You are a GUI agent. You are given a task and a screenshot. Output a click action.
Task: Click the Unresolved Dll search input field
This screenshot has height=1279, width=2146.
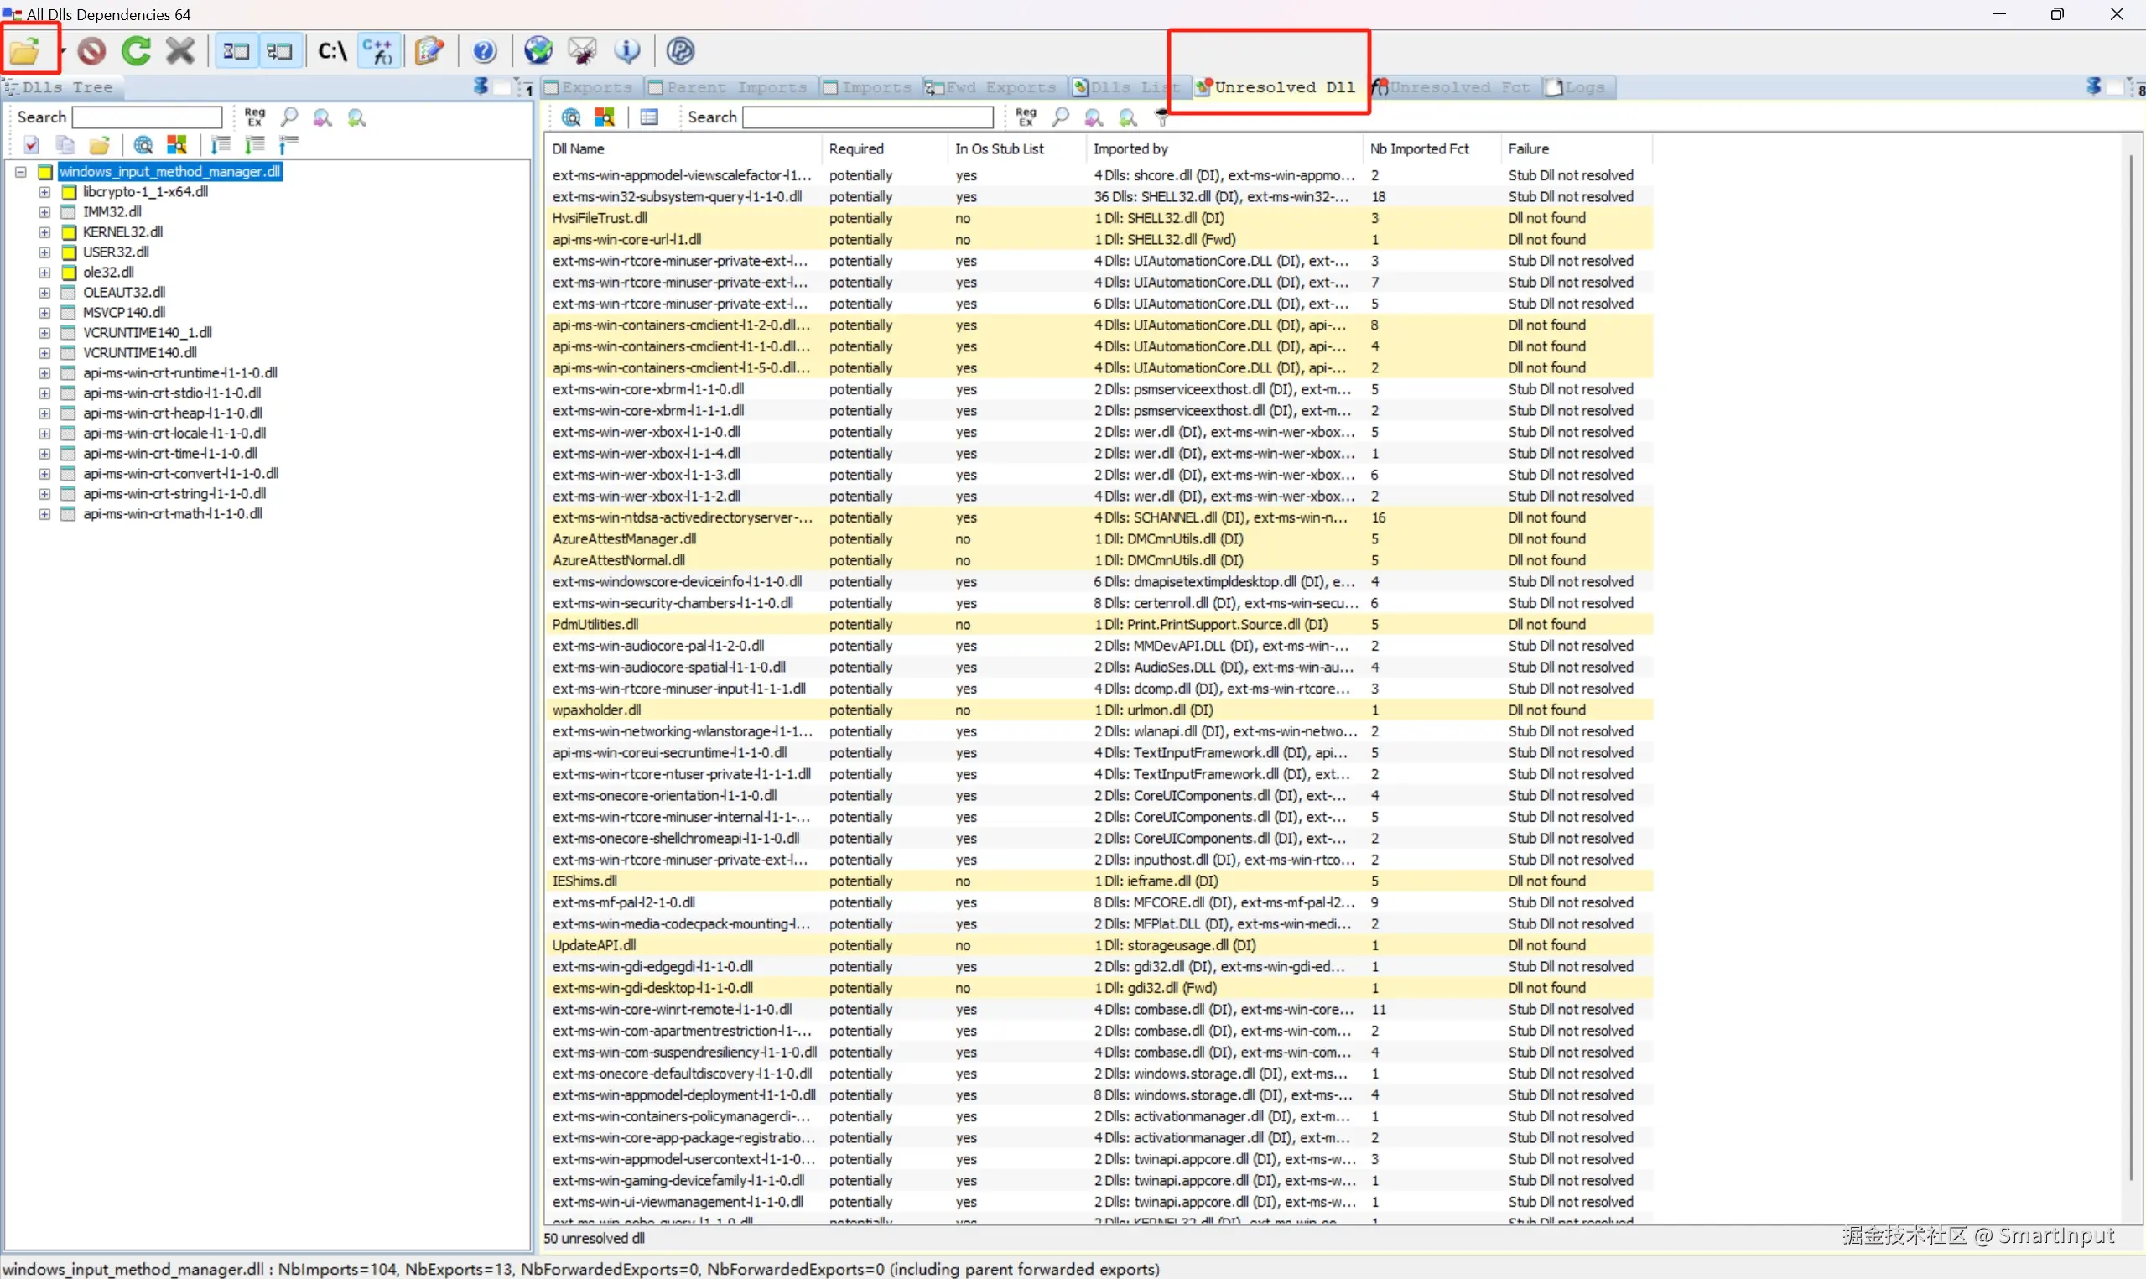[x=867, y=117]
